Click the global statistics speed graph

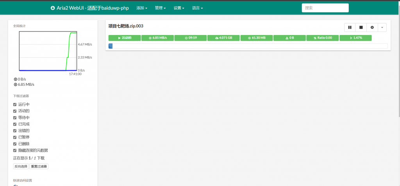point(48,51)
